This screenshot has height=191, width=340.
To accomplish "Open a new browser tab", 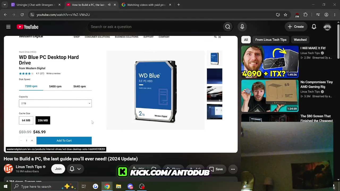I will point(178,5).
